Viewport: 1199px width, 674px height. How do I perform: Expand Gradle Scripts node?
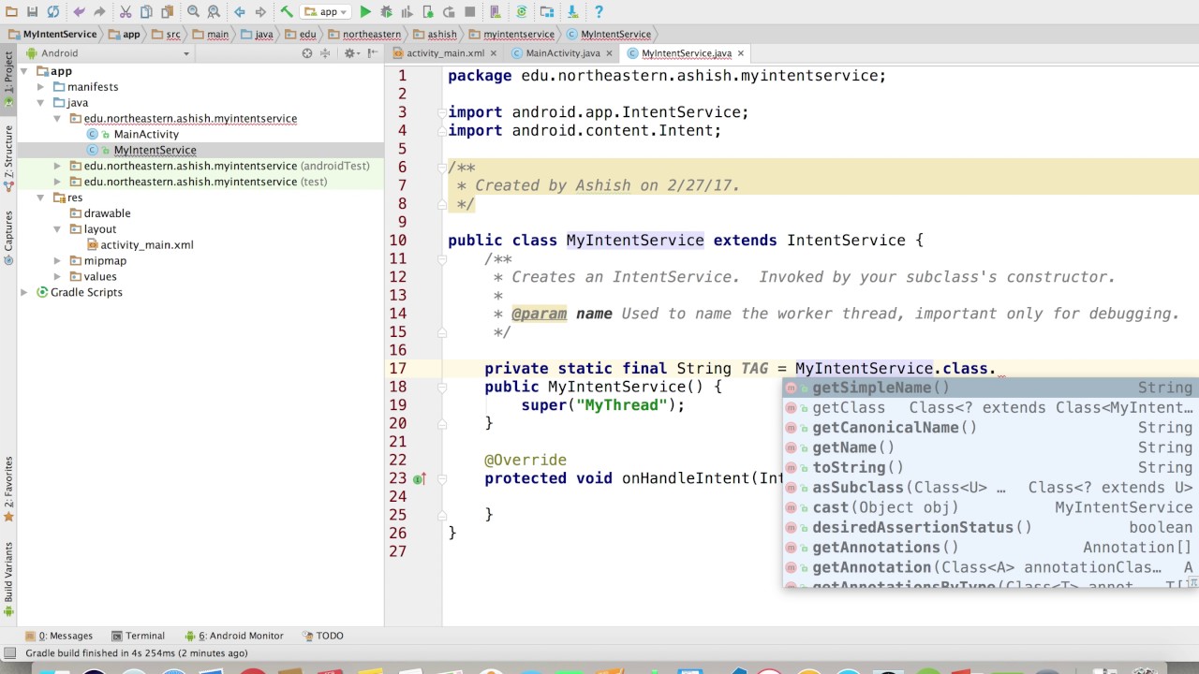(25, 293)
